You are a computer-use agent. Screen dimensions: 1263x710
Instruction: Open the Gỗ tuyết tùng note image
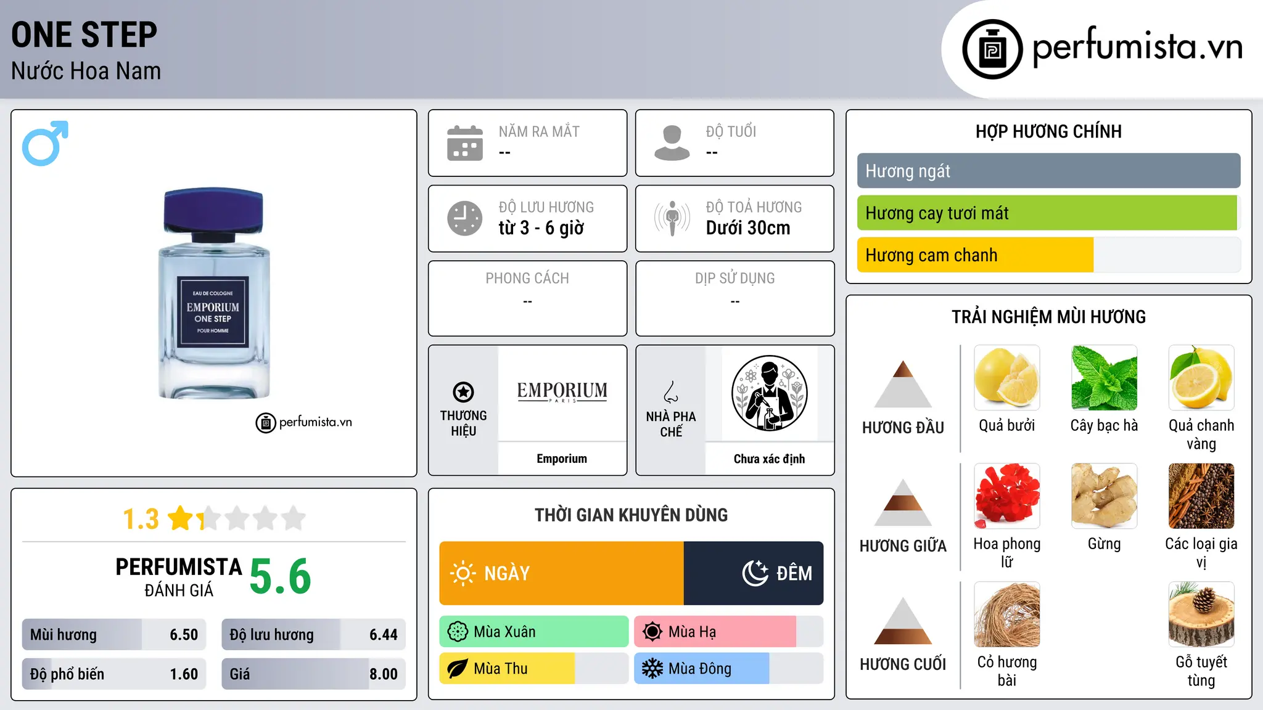click(x=1201, y=614)
